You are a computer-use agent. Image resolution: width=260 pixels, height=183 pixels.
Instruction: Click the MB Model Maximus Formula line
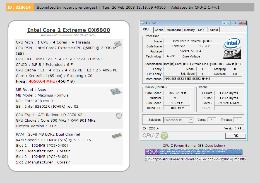[42, 95]
